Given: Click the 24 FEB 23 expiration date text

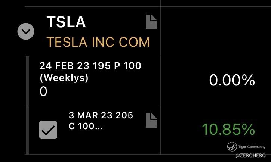Looking at the screenshot, I should [64, 66].
